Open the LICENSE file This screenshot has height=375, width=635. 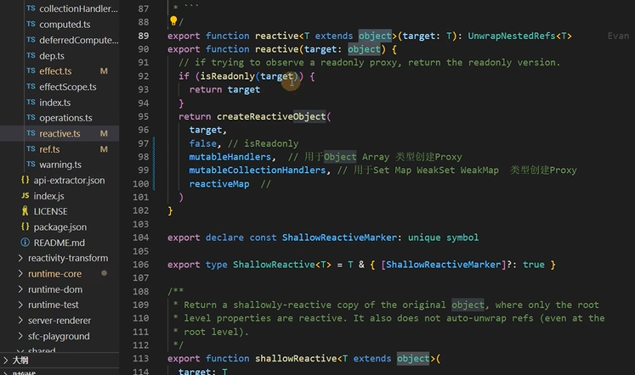pyautogui.click(x=50, y=211)
